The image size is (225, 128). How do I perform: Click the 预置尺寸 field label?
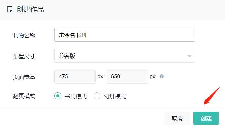tap(24, 56)
